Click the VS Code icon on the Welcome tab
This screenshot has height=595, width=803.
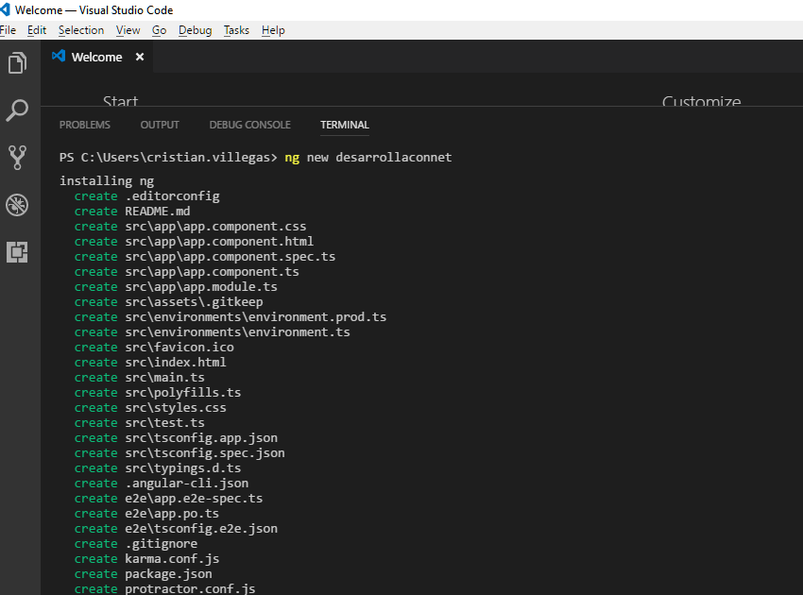[59, 57]
